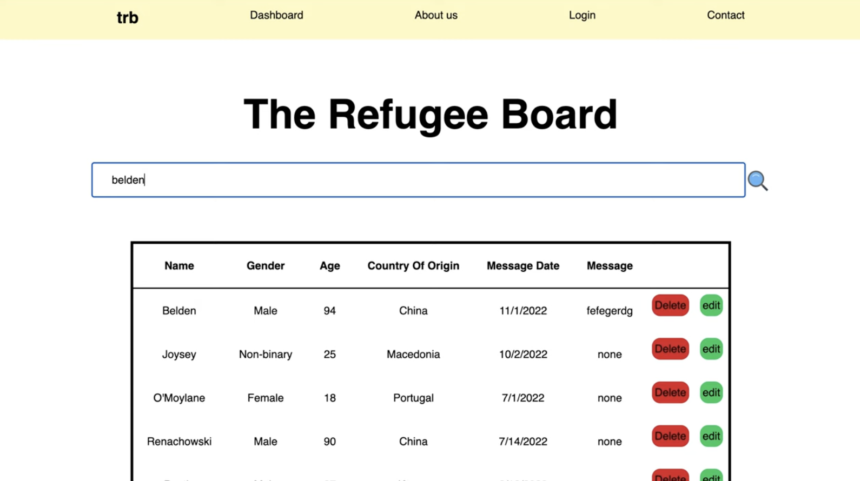Image resolution: width=860 pixels, height=481 pixels.
Task: Open the Login page
Action: point(582,15)
